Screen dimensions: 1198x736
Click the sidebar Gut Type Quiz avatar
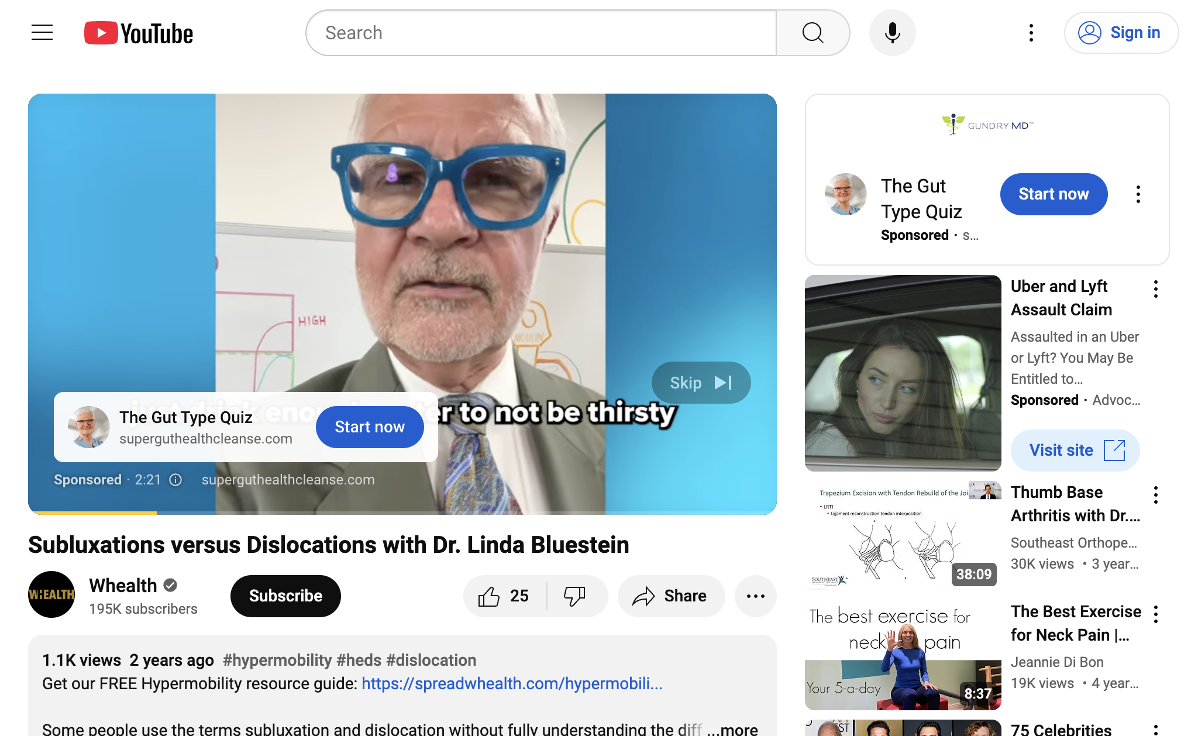[x=845, y=194]
